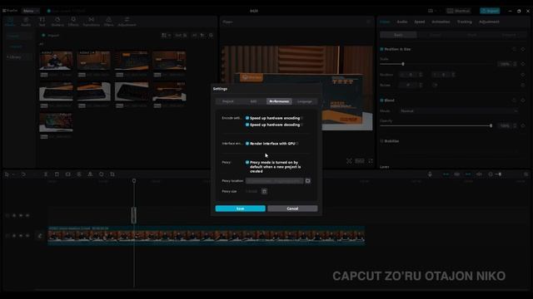Open the Sort dropdown in media panel
This screenshot has height=299, width=533.
tap(181, 35)
